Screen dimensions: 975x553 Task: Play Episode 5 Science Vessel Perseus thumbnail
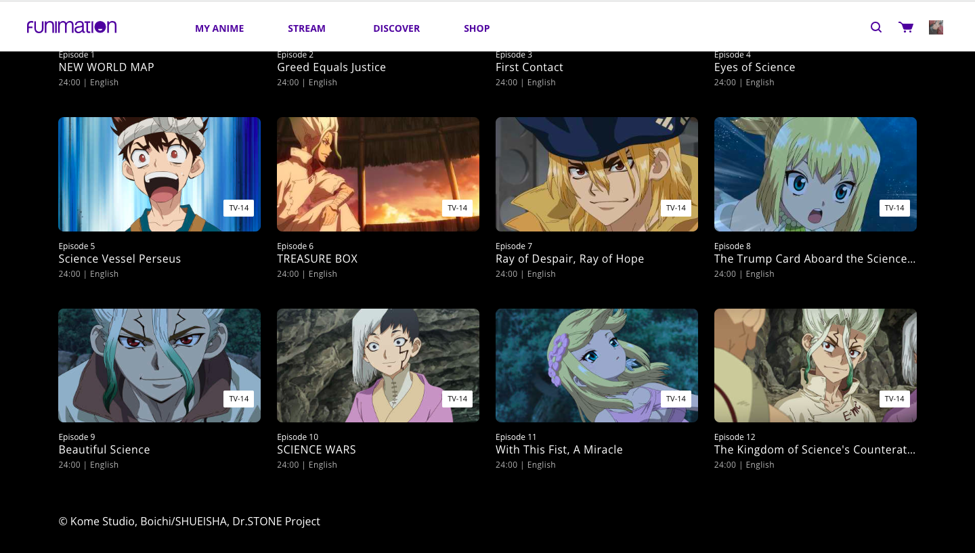[x=159, y=174]
